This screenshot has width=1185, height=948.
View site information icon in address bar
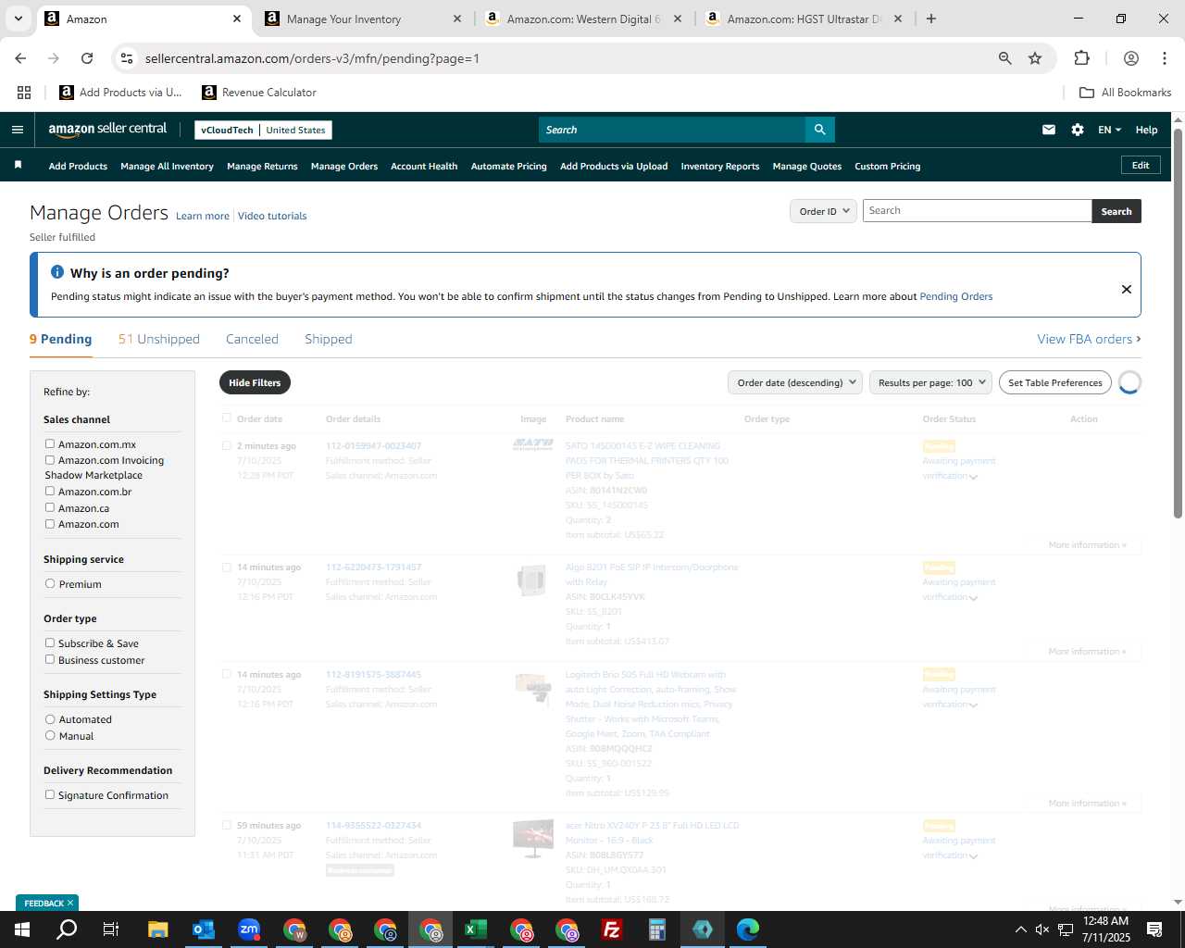[127, 58]
